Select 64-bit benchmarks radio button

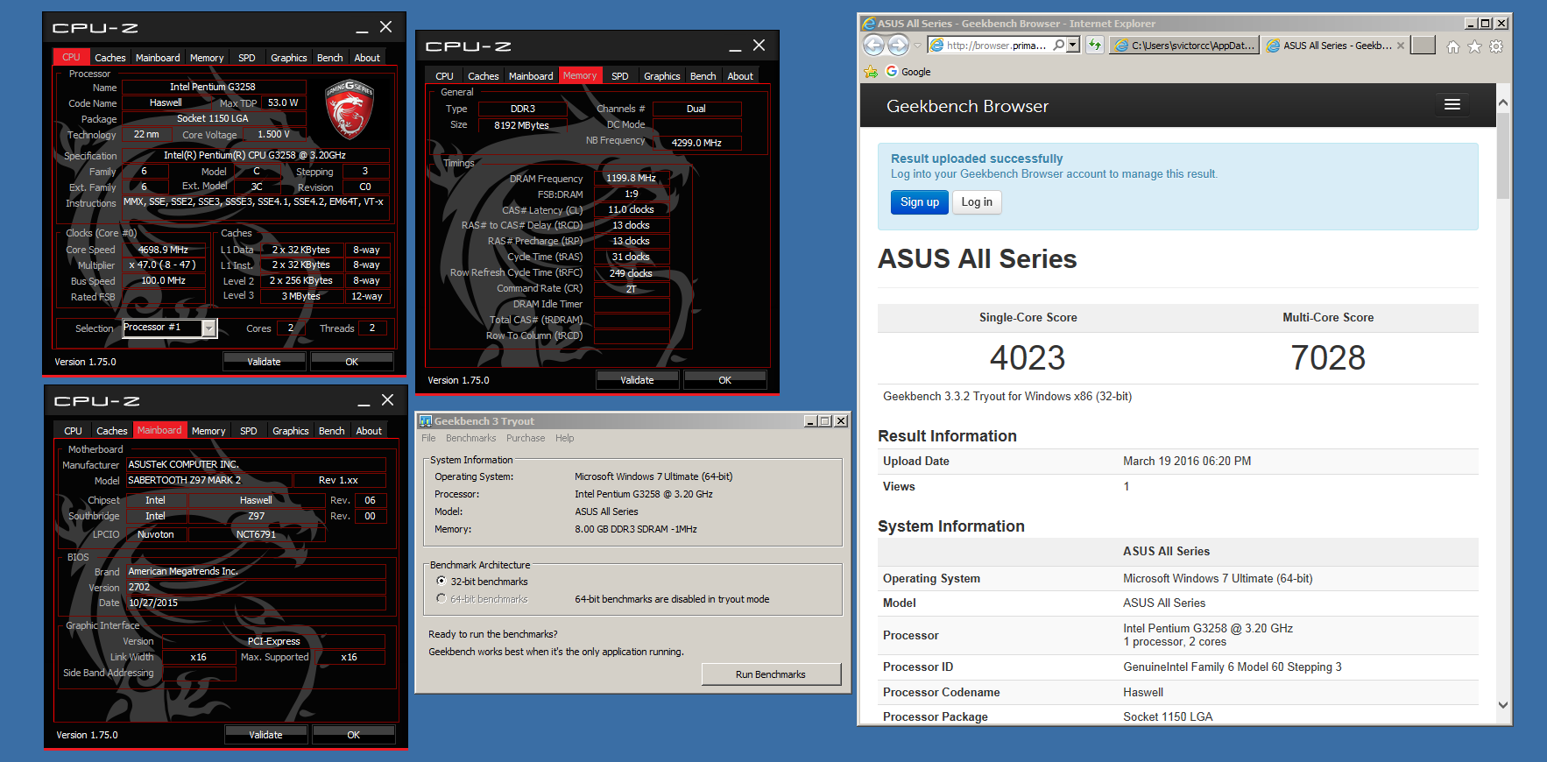pyautogui.click(x=441, y=599)
